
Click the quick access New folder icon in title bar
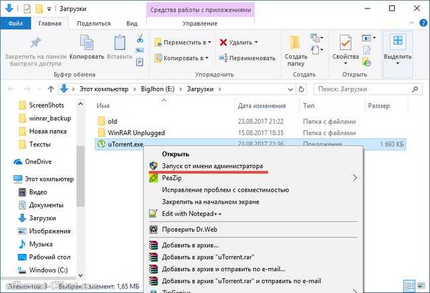pyautogui.click(x=39, y=9)
